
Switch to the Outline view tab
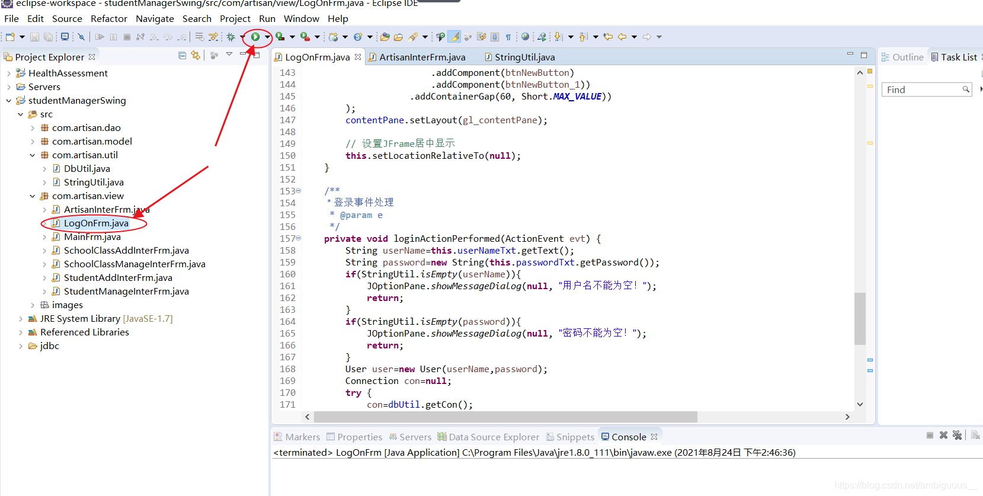point(902,57)
